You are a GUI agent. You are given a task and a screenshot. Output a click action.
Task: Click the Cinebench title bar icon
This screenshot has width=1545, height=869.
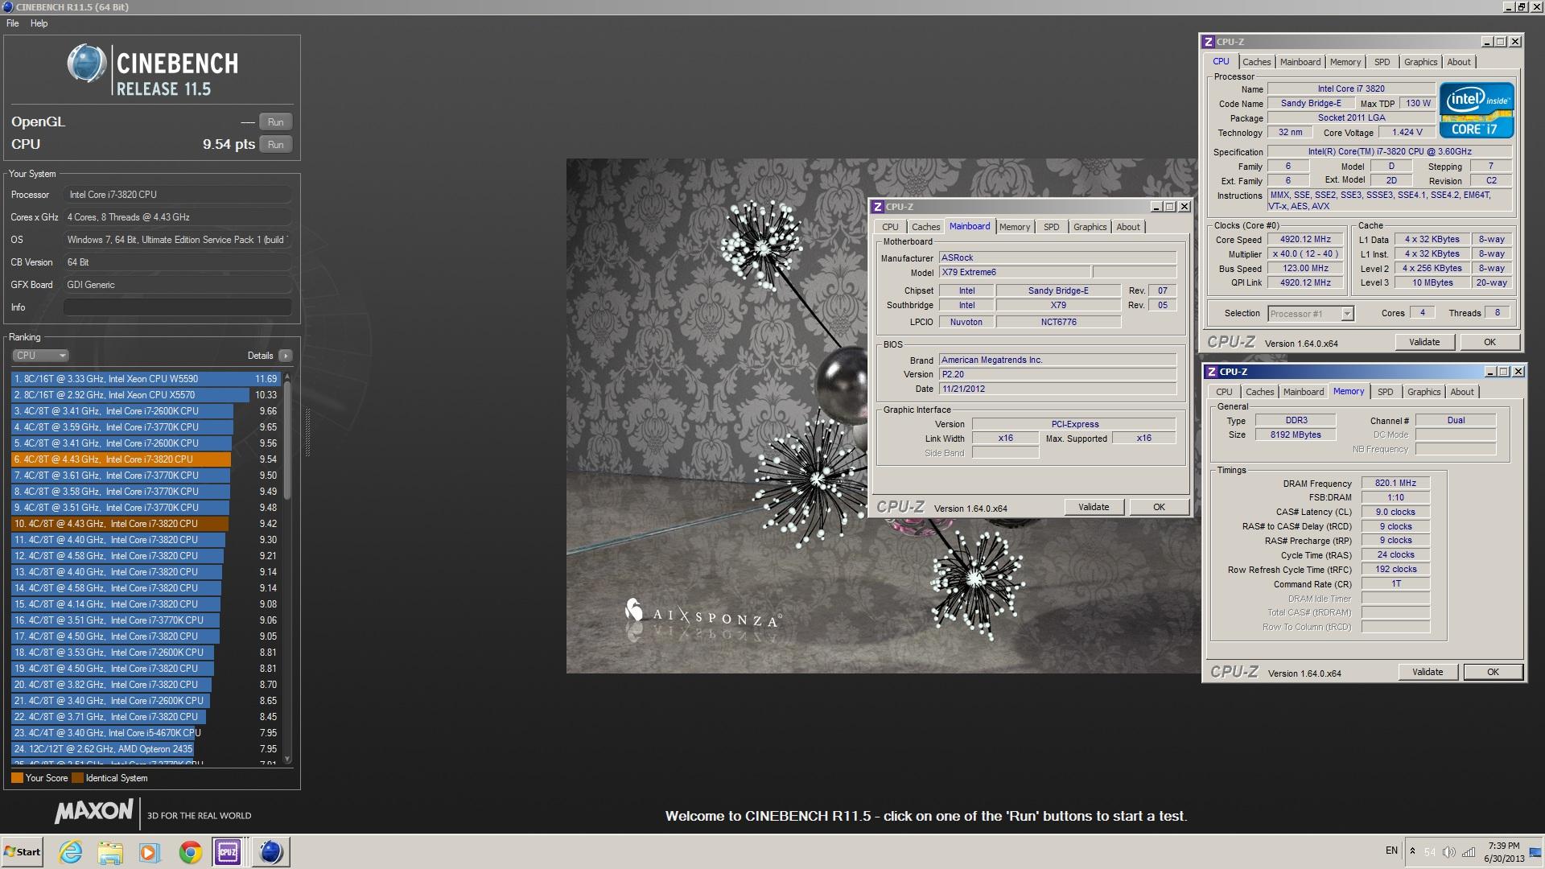[x=7, y=7]
